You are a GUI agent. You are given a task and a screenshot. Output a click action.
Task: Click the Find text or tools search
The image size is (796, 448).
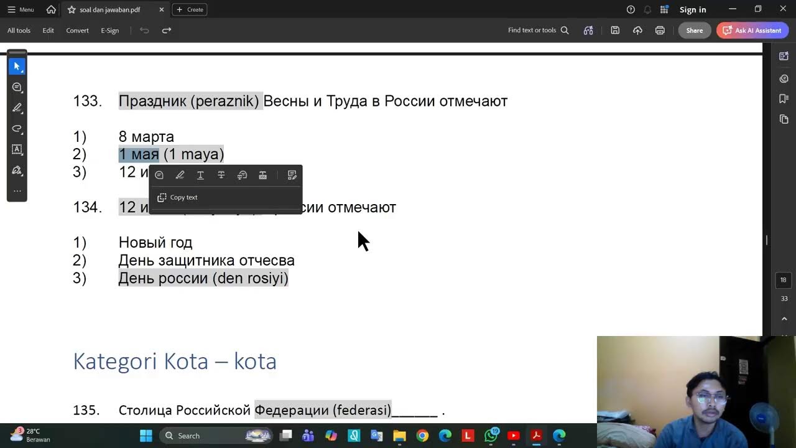[538, 30]
